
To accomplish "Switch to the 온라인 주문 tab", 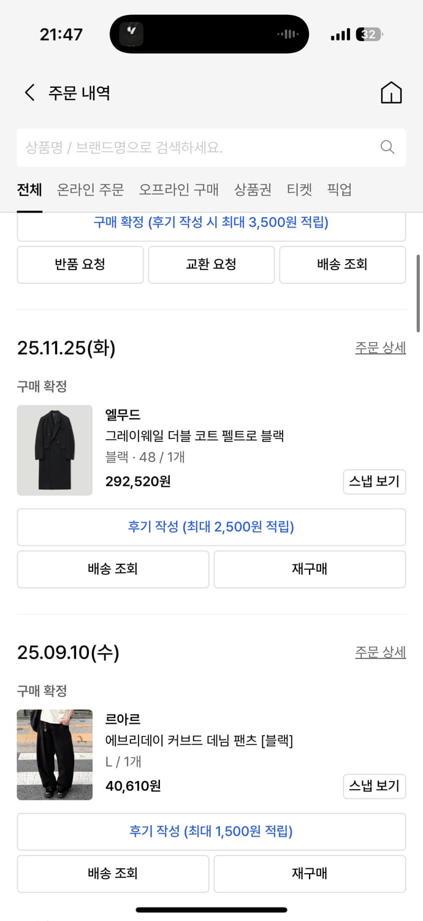I will point(90,190).
